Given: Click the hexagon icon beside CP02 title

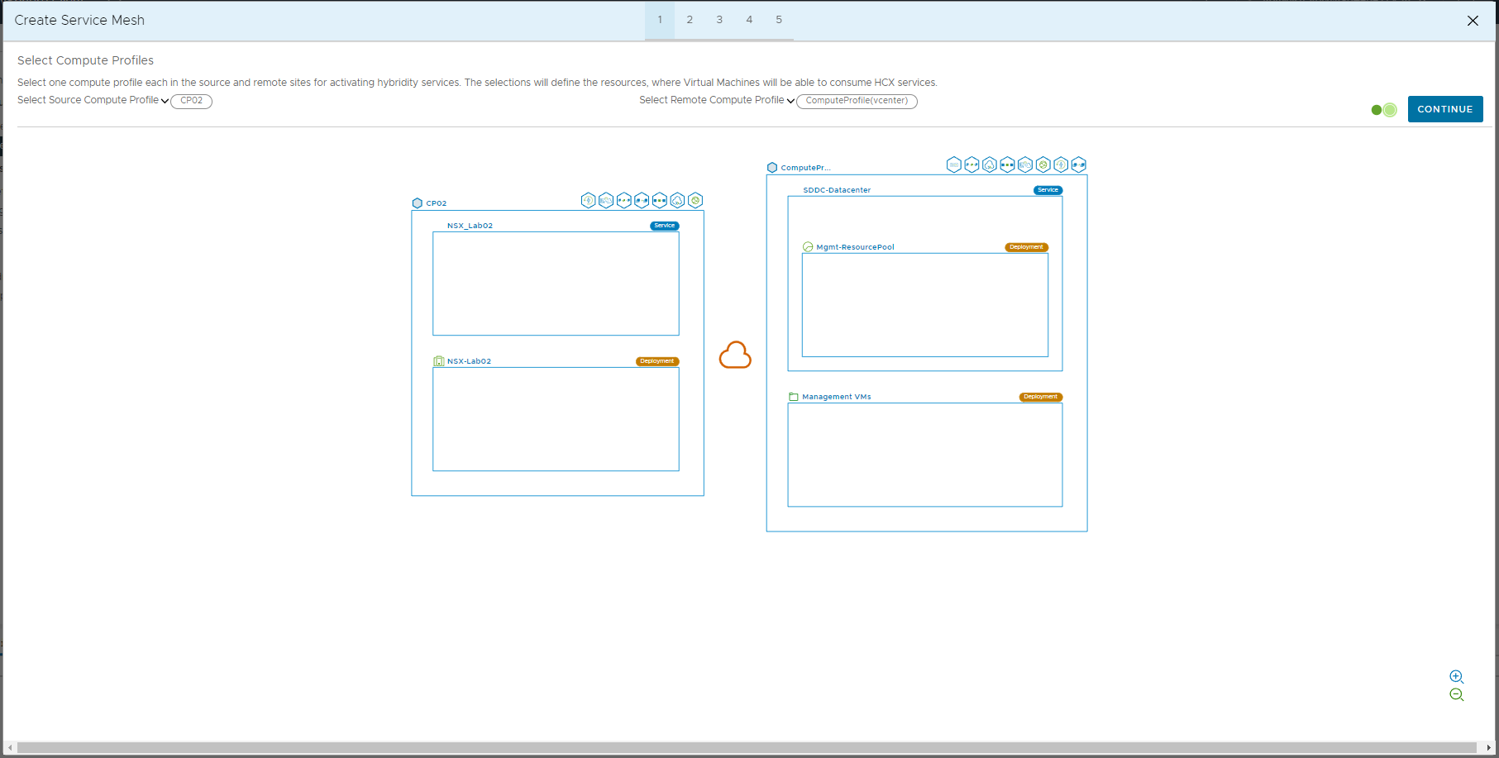Looking at the screenshot, I should 418,203.
